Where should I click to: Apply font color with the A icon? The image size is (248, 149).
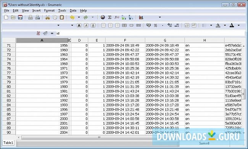coord(232,25)
